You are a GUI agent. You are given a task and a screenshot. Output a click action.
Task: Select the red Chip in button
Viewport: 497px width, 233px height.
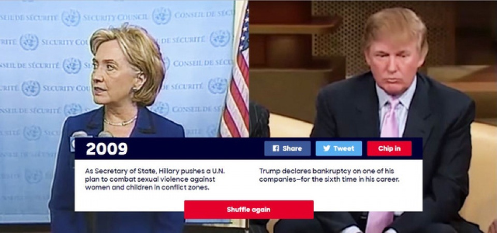389,149
